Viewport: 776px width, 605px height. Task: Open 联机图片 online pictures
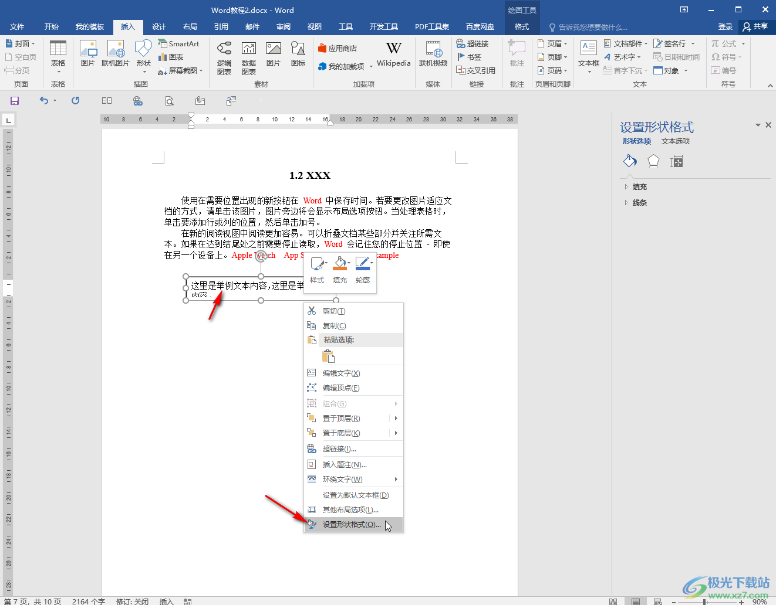(x=116, y=54)
